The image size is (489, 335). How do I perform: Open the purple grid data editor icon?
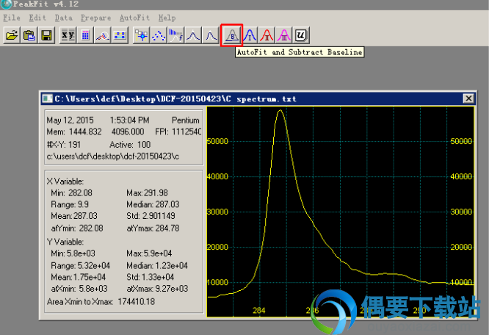85,35
